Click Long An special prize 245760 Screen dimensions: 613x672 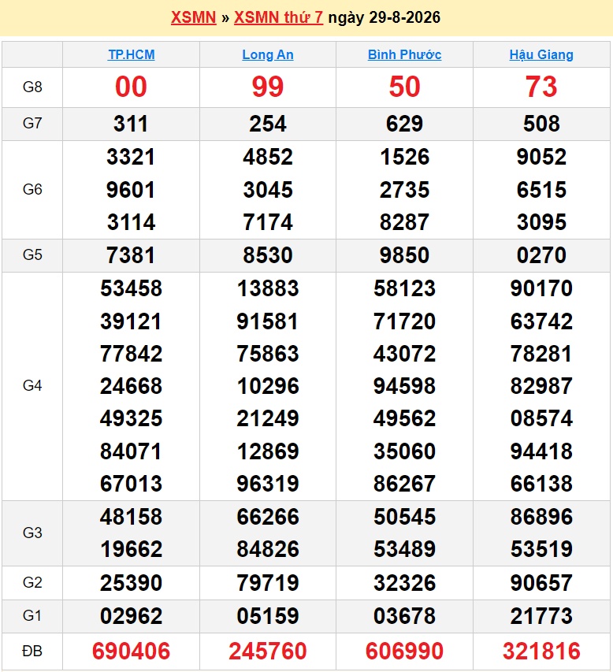[x=267, y=652]
